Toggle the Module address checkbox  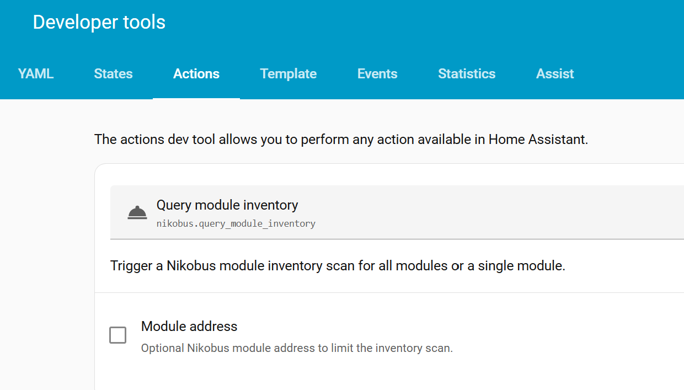point(117,335)
